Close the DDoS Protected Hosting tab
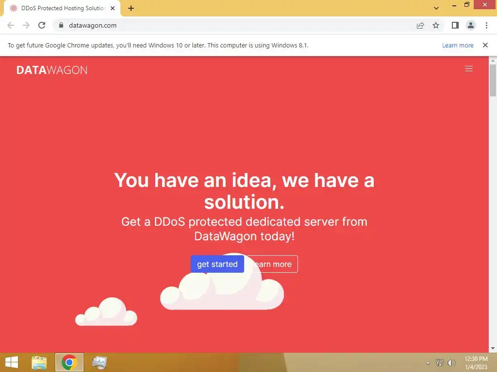This screenshot has width=497, height=372. [x=113, y=8]
